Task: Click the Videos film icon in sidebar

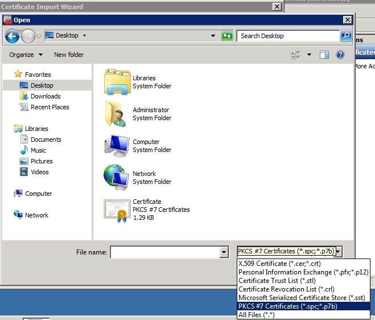Action: tap(24, 171)
